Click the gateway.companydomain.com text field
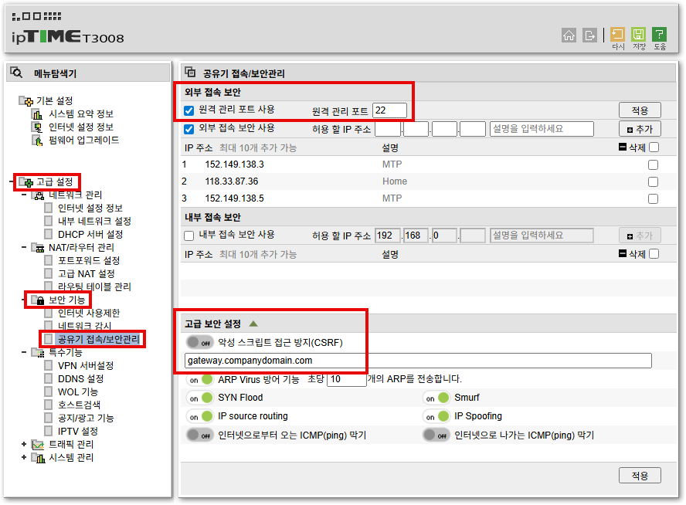 tap(418, 361)
